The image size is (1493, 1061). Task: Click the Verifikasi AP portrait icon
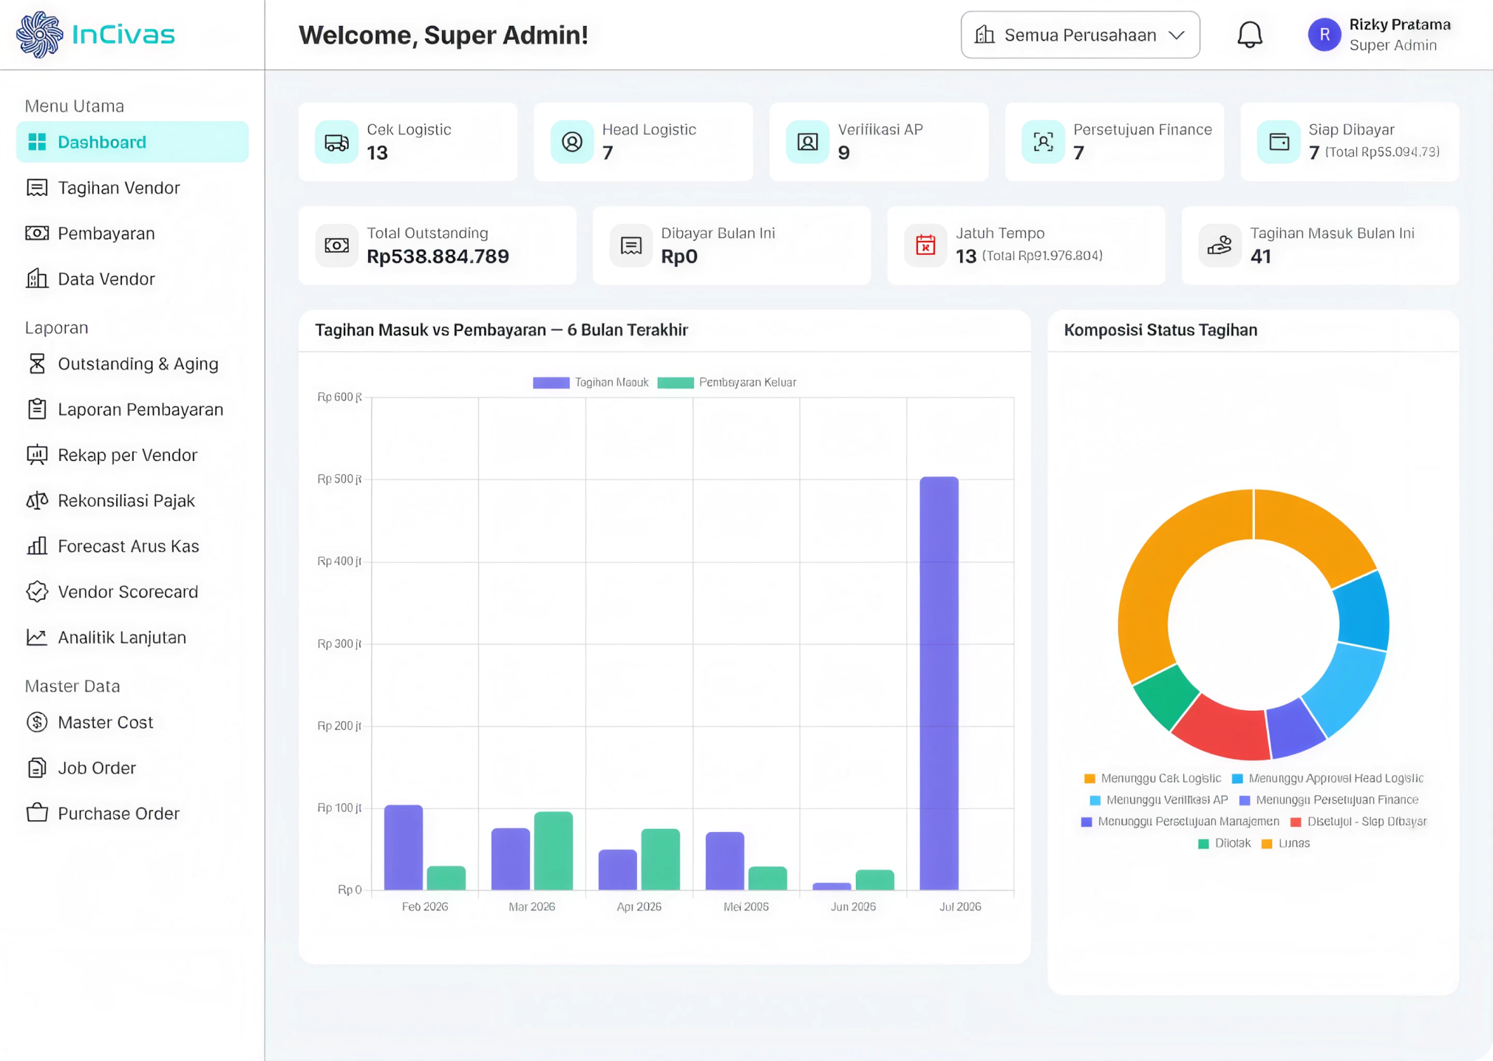[807, 142]
